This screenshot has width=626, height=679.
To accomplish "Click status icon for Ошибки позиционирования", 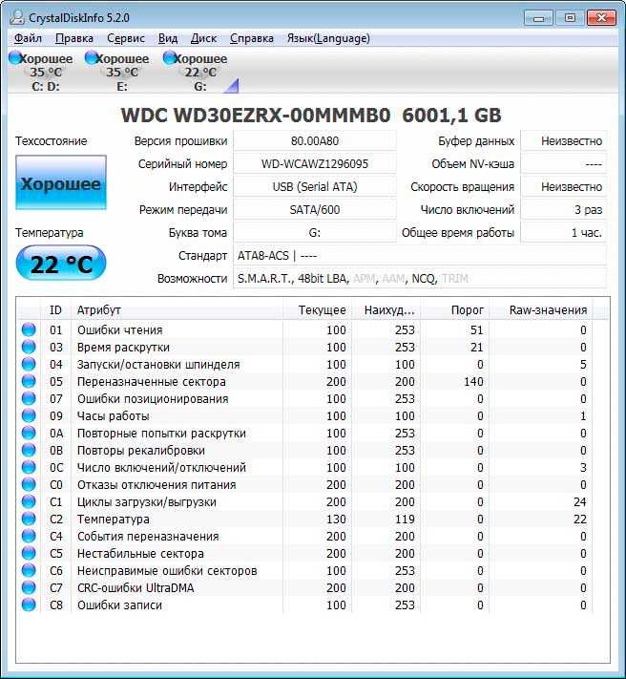I will pyautogui.click(x=29, y=398).
